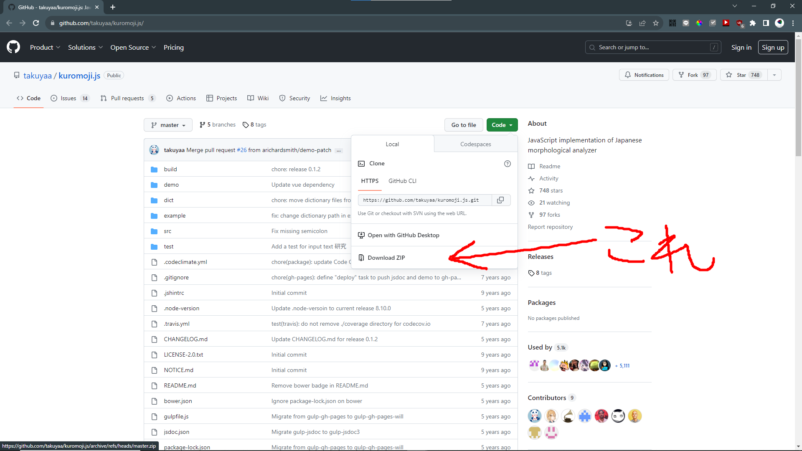Click the padlock icon in the address bar
802x451 pixels.
click(53, 23)
